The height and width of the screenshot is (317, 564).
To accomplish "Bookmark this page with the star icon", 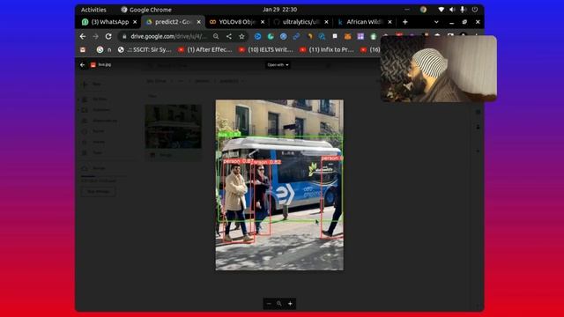I will [x=241, y=36].
